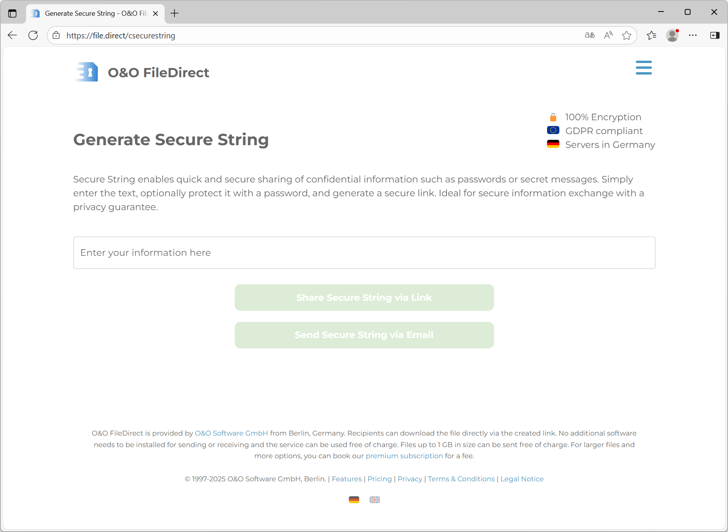Switch site language to English flag
728x532 pixels.
tap(375, 500)
